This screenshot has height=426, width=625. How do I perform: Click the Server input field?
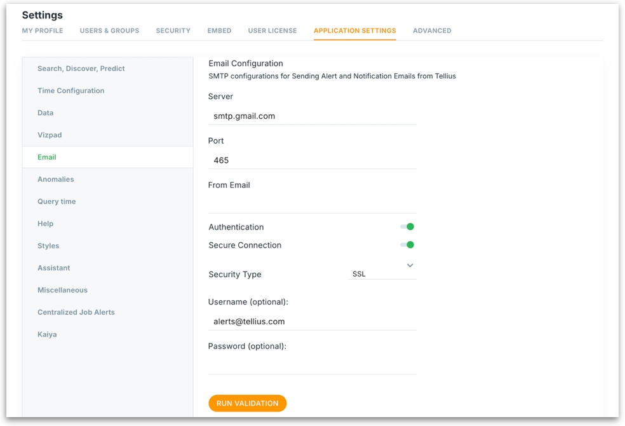pos(312,116)
